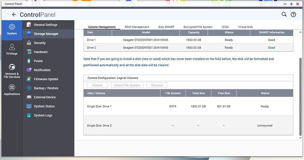Open the Encrypted File System tab

coord(198,27)
